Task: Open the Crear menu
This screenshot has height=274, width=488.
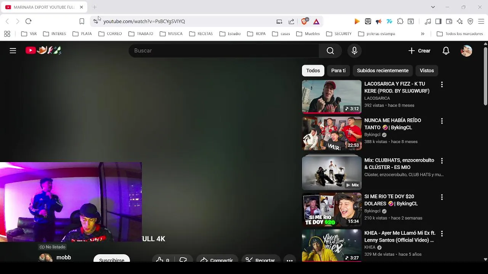Action: 419,51
